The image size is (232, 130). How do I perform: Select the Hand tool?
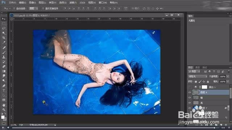[4, 105]
